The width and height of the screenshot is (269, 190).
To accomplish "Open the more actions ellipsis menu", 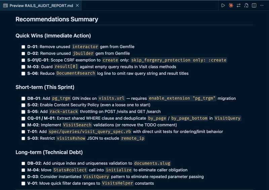I will click(x=262, y=5).
